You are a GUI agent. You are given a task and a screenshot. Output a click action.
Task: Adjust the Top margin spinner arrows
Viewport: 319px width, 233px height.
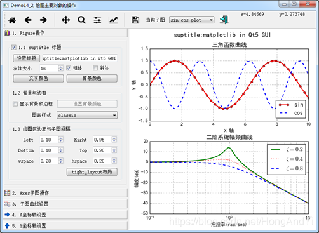point(114,150)
